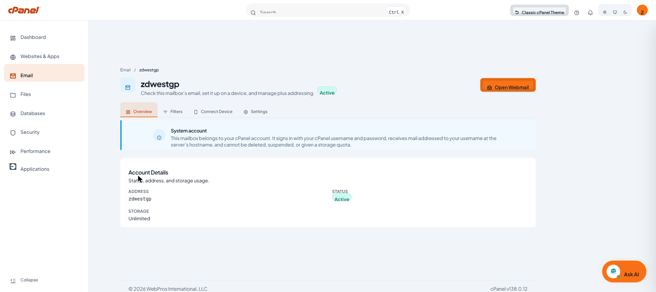Open the user avatar menu
Screen dimensions: 656x292
[642, 10]
